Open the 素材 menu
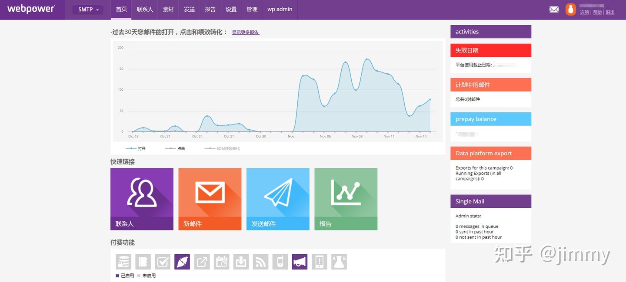The height and width of the screenshot is (282, 626). point(168,10)
